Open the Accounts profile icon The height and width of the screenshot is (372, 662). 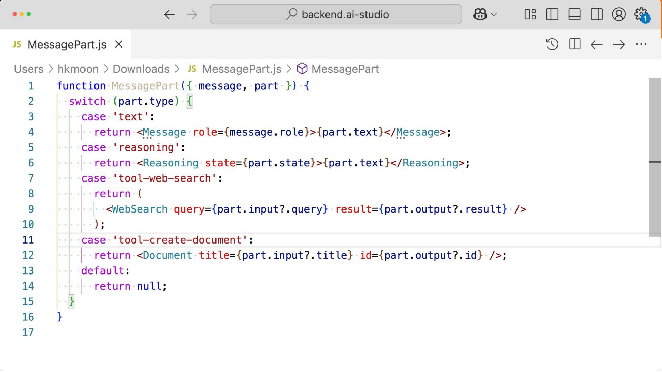619,14
